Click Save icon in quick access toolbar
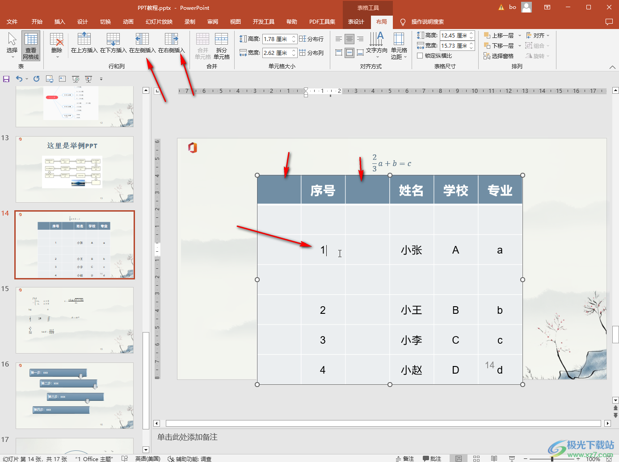Image resolution: width=619 pixels, height=462 pixels. [x=6, y=79]
